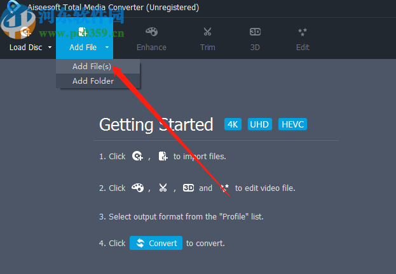This screenshot has width=396, height=274.
Task: Expand the Load Disc dropdown arrow
Action: tap(50, 47)
